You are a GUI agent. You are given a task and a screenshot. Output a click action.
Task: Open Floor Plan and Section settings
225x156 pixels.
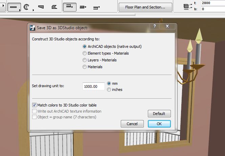145,7
